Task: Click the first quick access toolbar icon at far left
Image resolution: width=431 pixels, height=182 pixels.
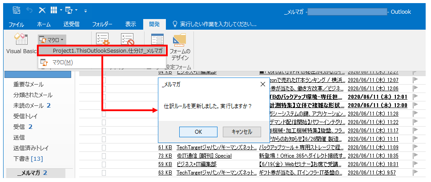Action: pyautogui.click(x=16, y=10)
